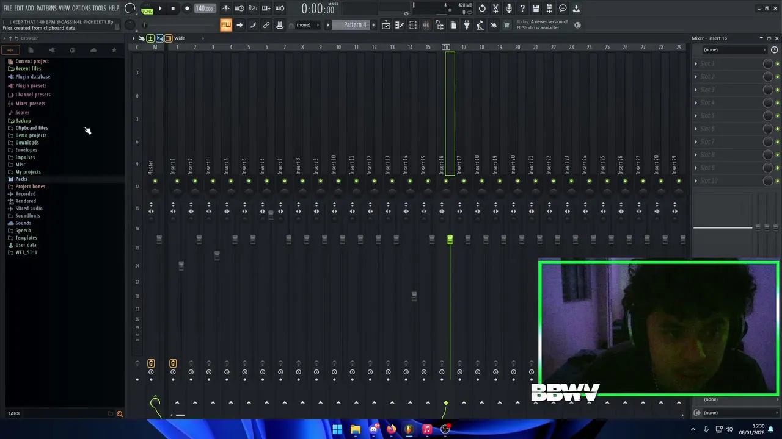Open Slot 3 plugin options arrow
This screenshot has height=439, width=782.
[696, 90]
